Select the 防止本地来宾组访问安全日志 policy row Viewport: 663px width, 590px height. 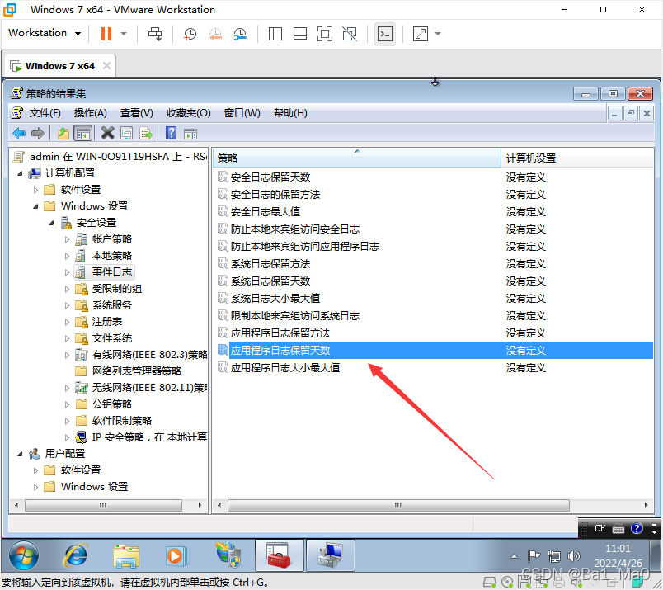(433, 229)
